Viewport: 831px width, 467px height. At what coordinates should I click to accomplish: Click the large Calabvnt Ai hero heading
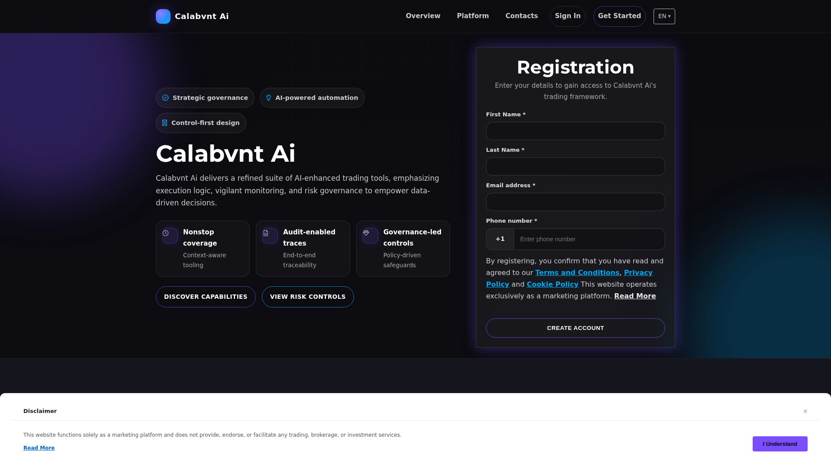click(225, 154)
